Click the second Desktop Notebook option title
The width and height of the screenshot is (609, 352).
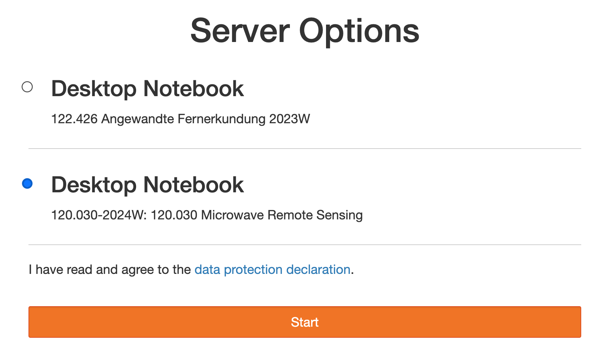(x=147, y=185)
